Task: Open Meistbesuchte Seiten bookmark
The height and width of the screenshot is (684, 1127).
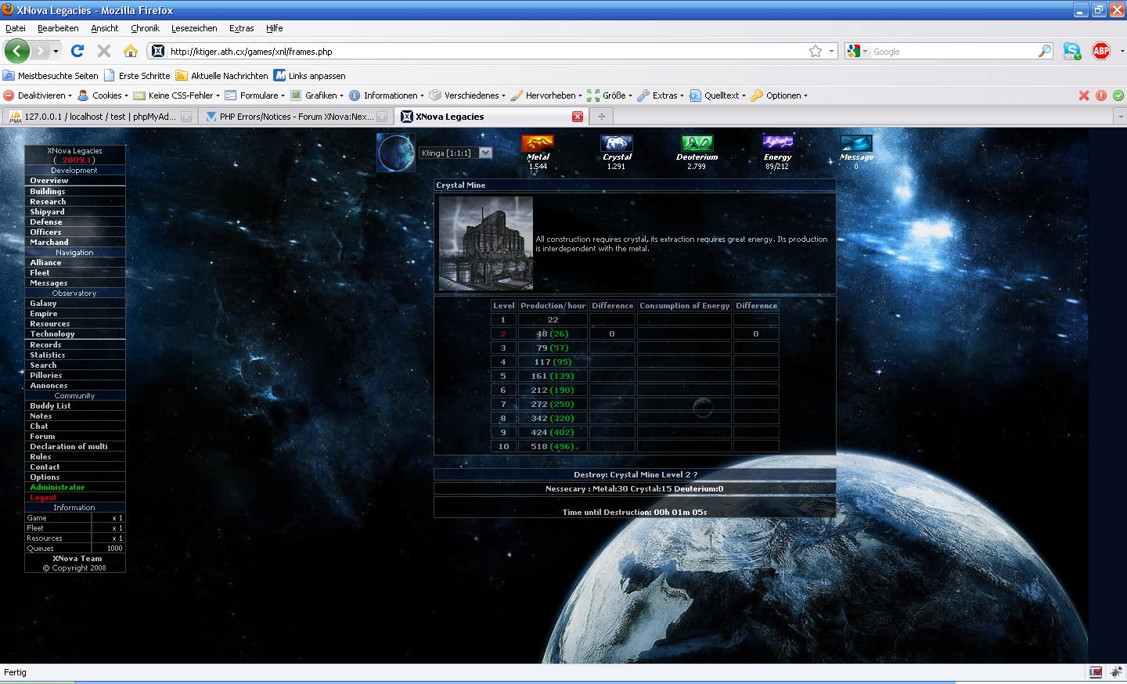Action: point(51,76)
